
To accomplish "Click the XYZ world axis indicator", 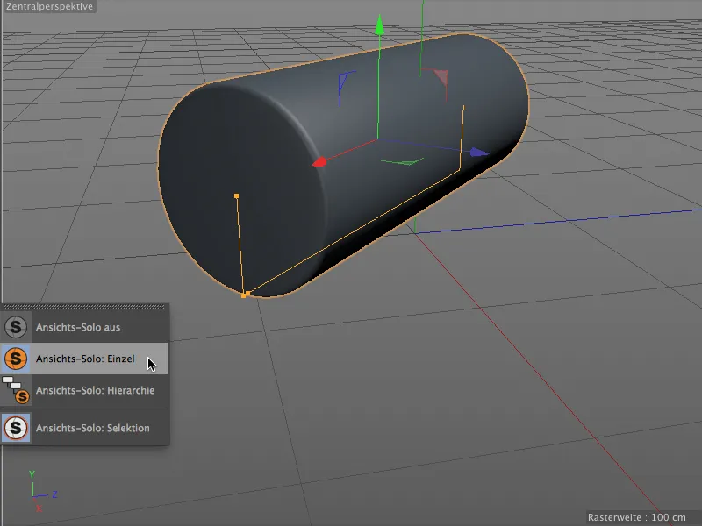I will pos(41,491).
